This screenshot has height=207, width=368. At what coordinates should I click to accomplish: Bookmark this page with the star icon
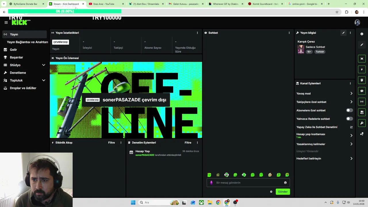coord(337,12)
